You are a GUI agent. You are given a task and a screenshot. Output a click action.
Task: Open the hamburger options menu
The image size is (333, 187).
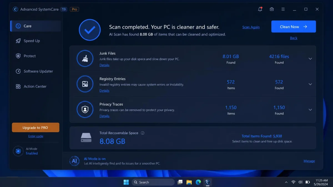(283, 9)
